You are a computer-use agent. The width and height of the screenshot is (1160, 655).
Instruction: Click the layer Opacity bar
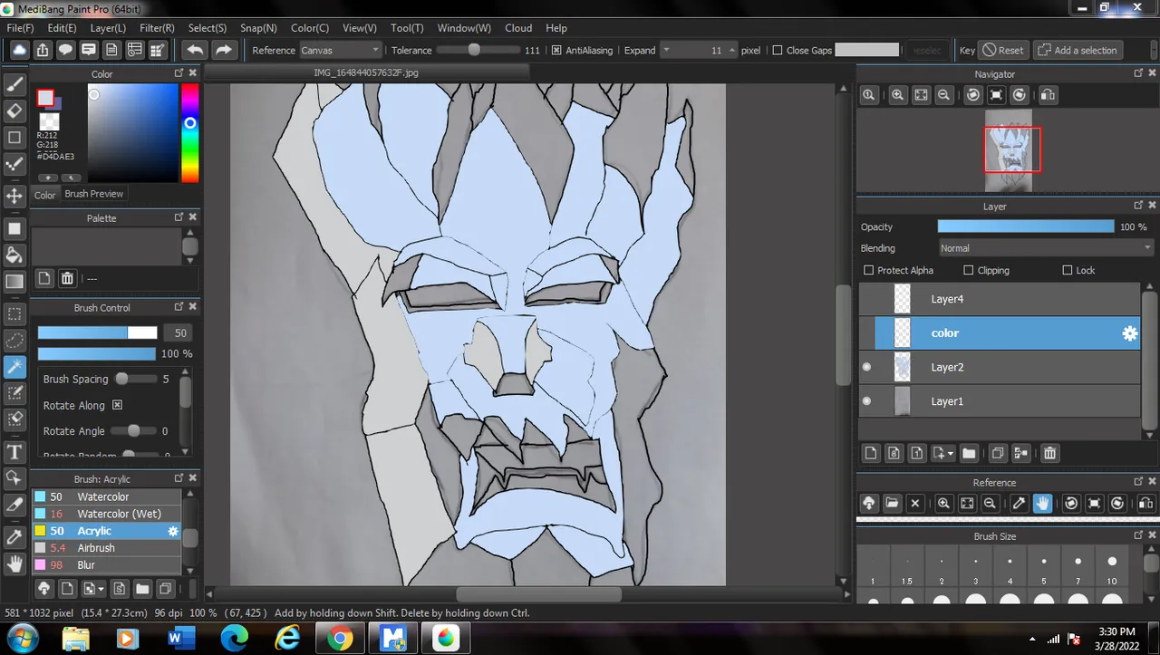tap(1026, 226)
